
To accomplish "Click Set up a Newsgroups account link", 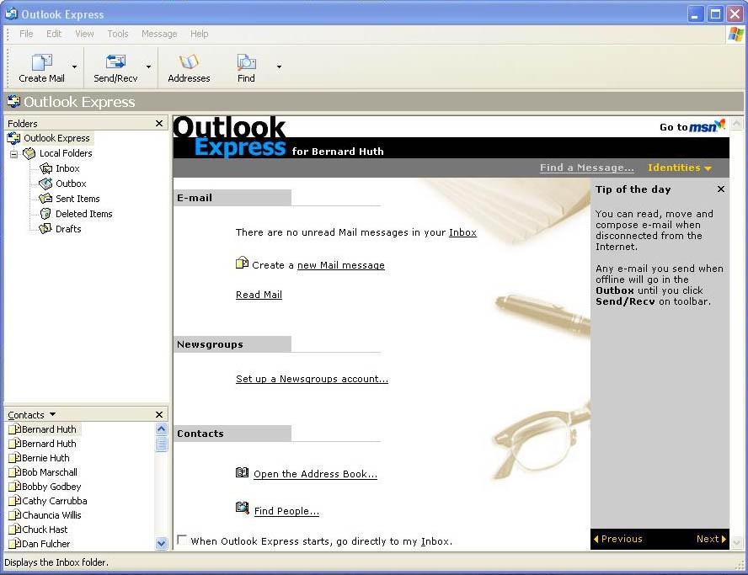I will tap(312, 379).
